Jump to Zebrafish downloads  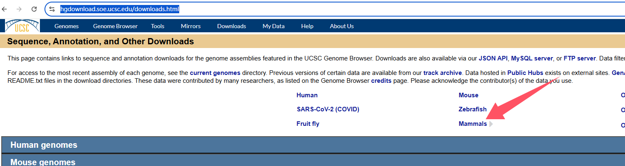pos(472,109)
